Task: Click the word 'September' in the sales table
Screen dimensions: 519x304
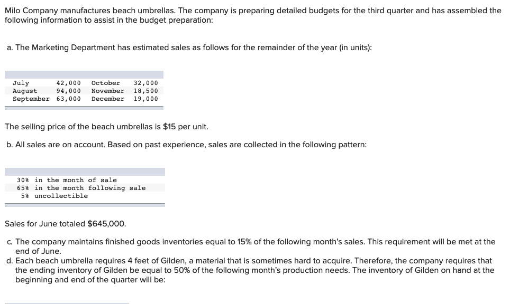Action: tap(31, 99)
